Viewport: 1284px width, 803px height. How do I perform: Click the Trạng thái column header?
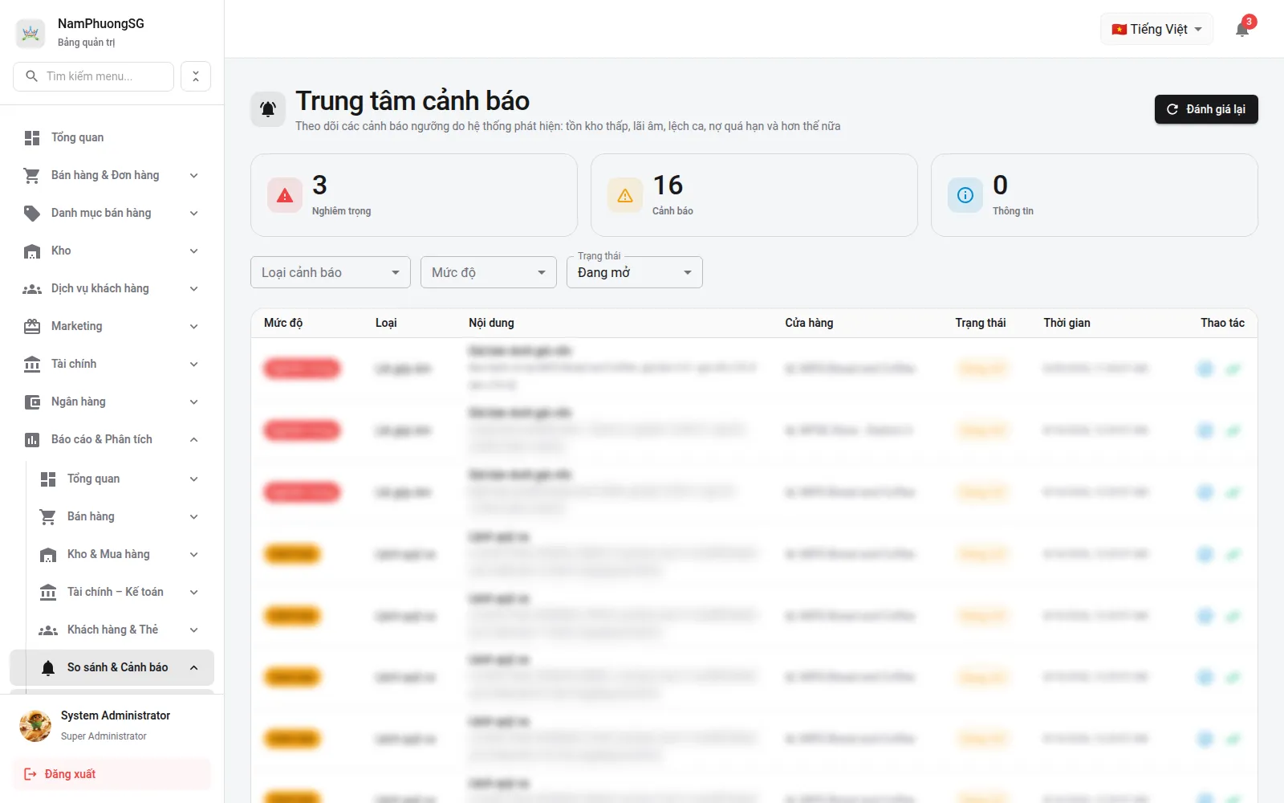(980, 323)
